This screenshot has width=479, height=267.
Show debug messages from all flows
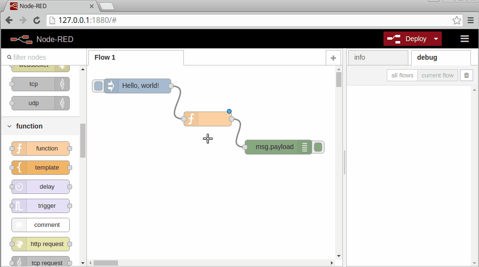402,75
